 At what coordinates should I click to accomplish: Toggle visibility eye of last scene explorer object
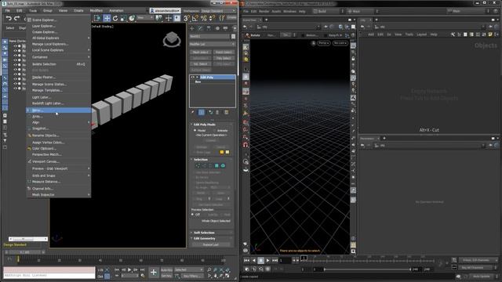coord(15,89)
